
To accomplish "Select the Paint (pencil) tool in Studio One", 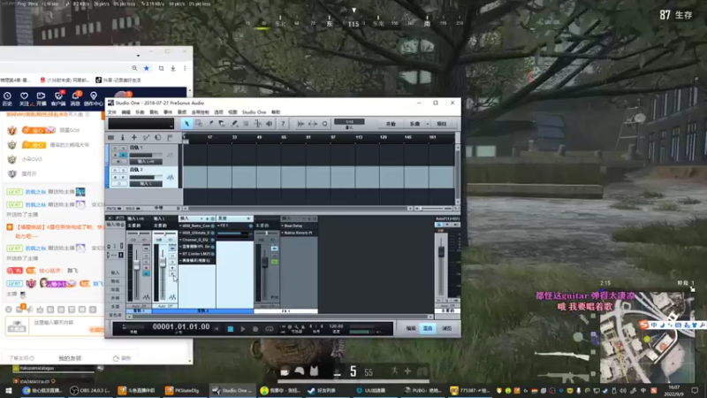I will point(234,124).
